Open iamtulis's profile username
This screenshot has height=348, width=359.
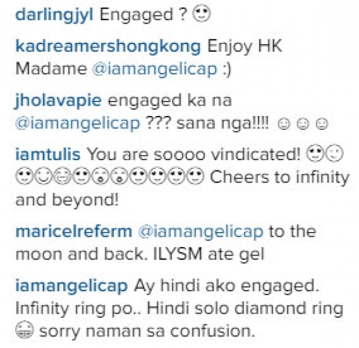(x=48, y=154)
